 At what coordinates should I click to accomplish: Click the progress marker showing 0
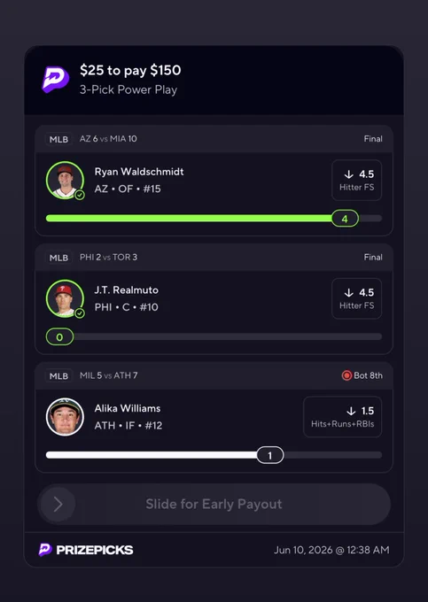(59, 336)
